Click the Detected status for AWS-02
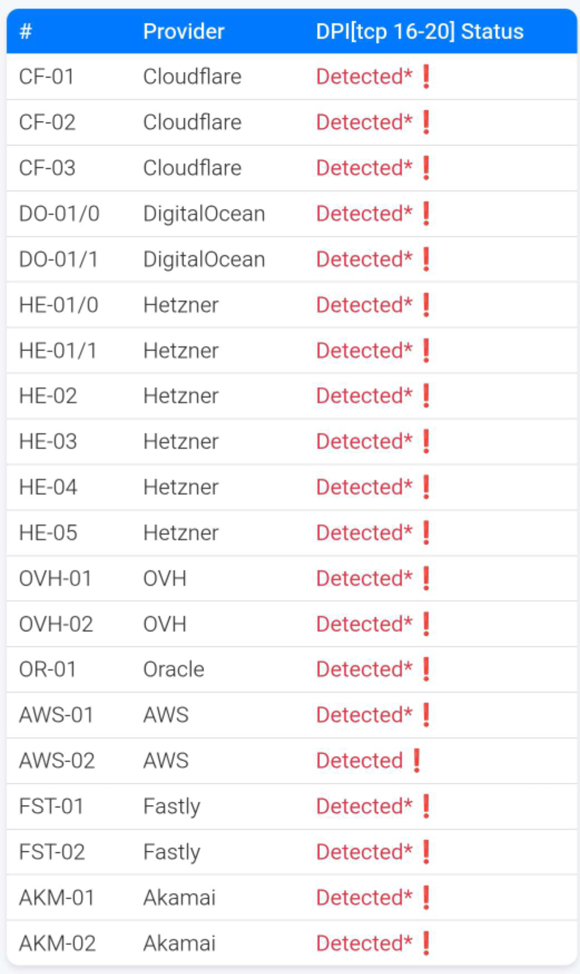 (x=359, y=760)
